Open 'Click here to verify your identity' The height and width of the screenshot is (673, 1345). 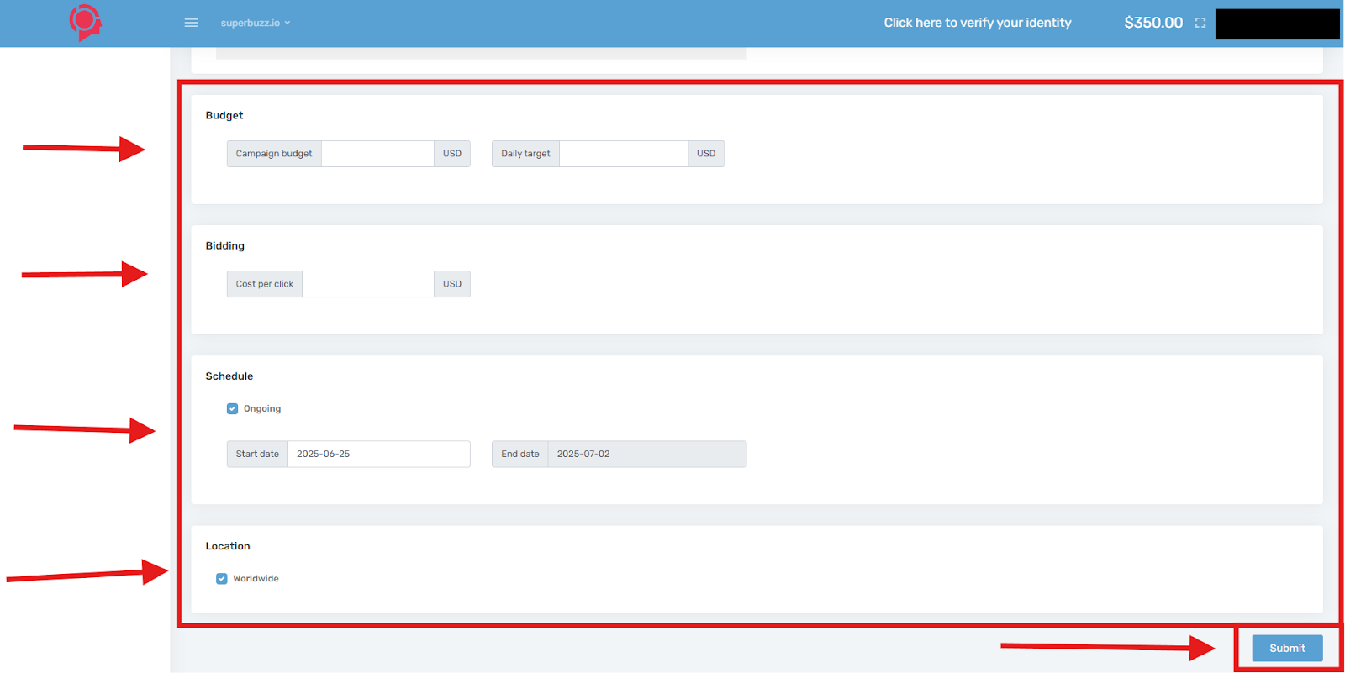978,23
